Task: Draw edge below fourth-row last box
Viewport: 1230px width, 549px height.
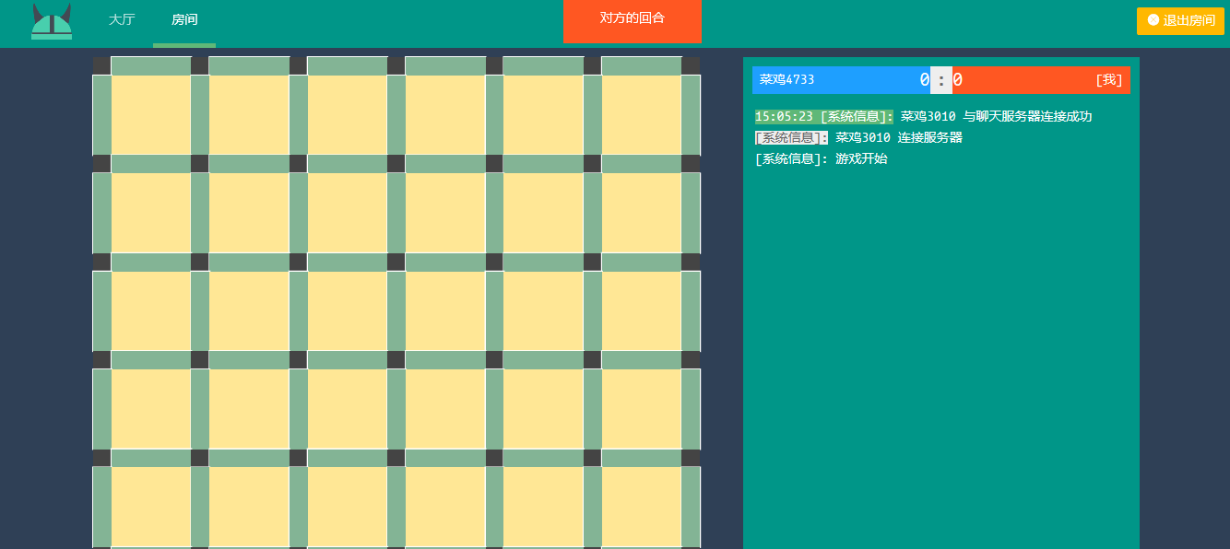Action: pyautogui.click(x=642, y=458)
